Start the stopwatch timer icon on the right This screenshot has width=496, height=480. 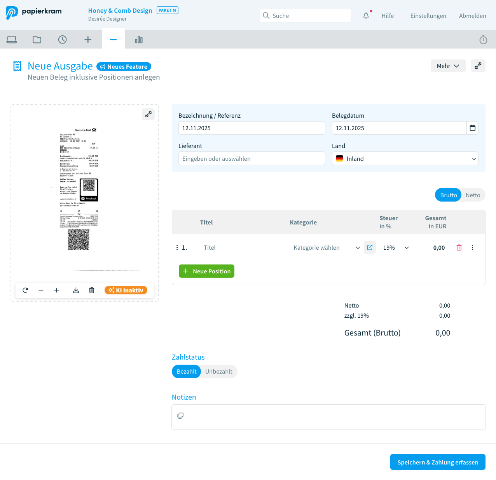483,39
